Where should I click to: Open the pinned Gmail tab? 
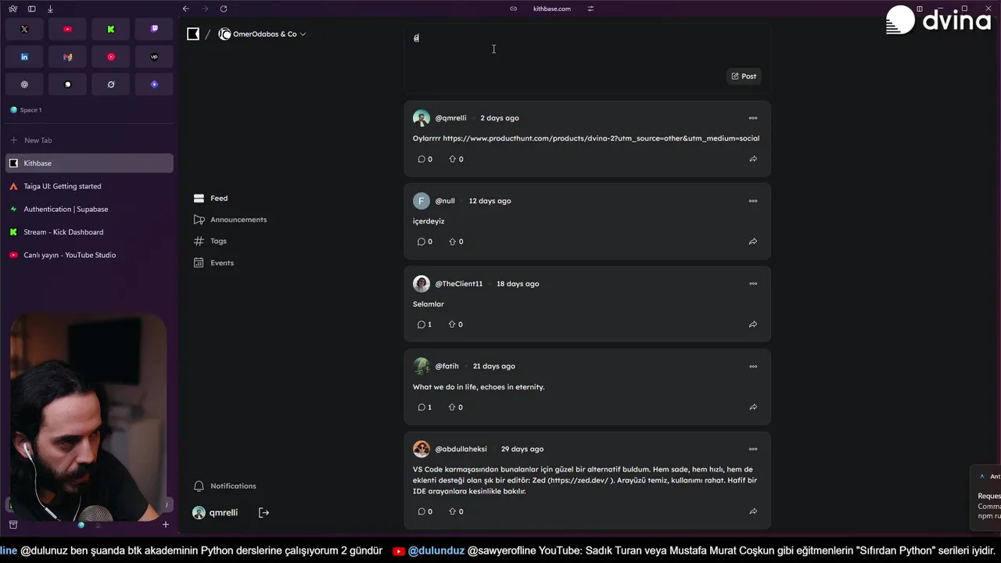67,57
